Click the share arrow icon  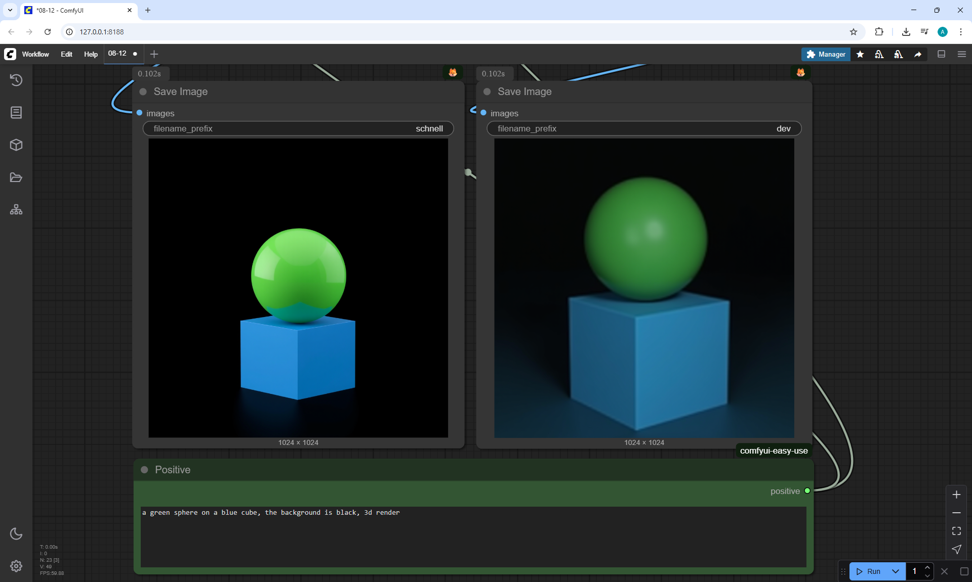click(x=918, y=54)
